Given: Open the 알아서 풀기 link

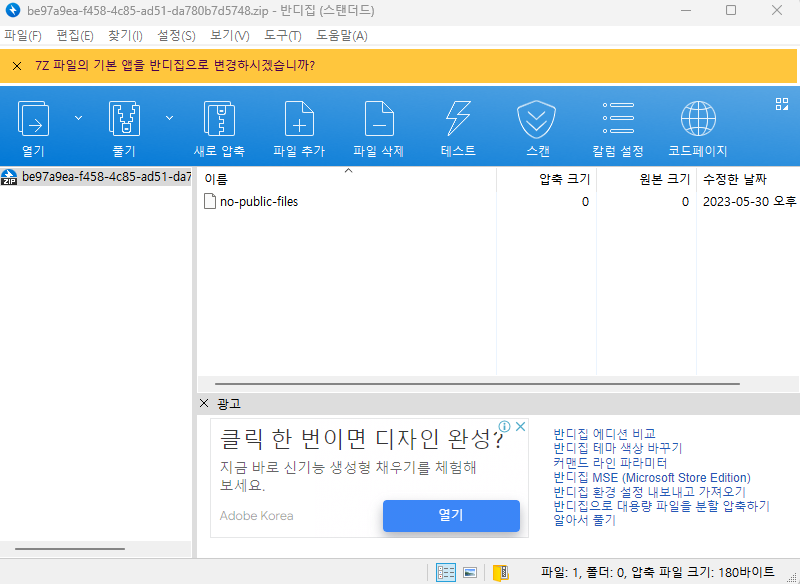Looking at the screenshot, I should (584, 520).
